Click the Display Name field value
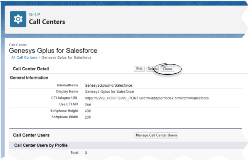 click(109, 92)
